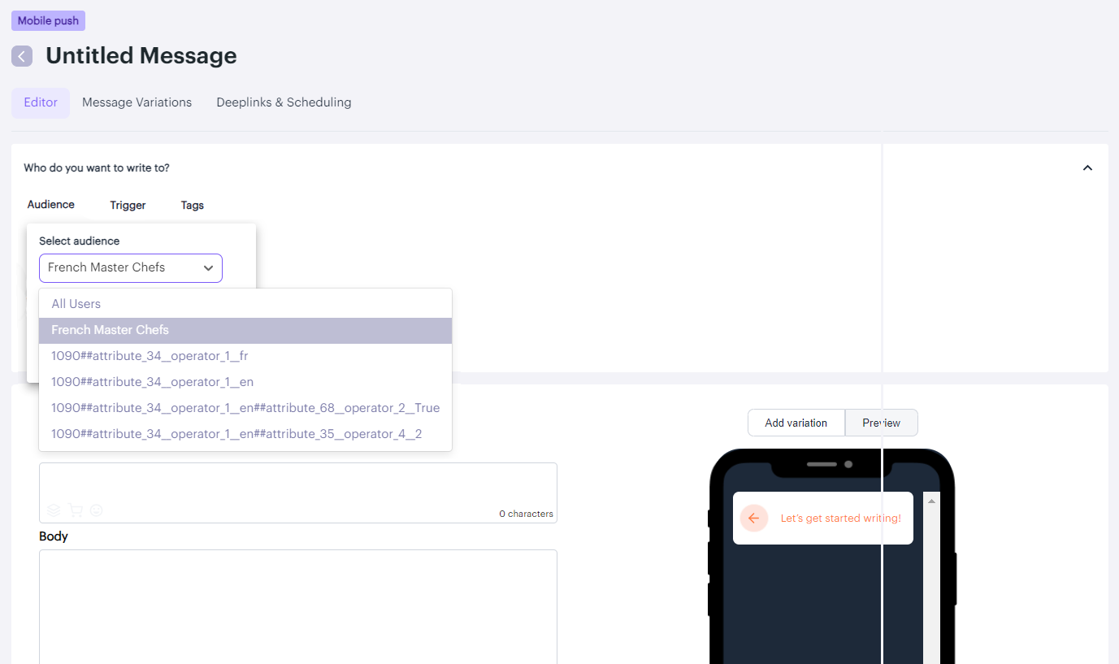Go back using the arrow beside Untitled Message

[x=22, y=56]
